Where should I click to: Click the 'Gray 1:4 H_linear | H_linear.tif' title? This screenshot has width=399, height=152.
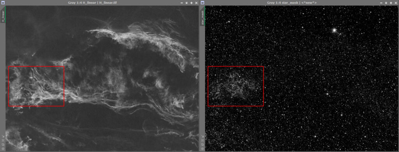(x=93, y=3)
